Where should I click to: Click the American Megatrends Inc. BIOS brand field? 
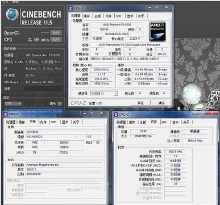tap(64, 165)
